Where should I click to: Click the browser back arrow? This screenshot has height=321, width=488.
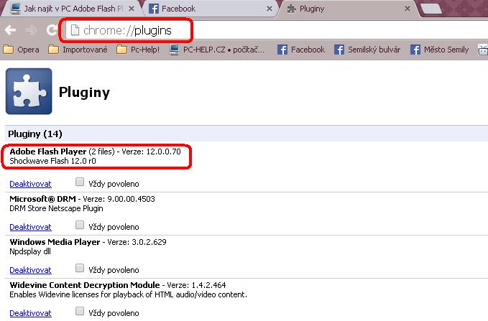tap(11, 30)
